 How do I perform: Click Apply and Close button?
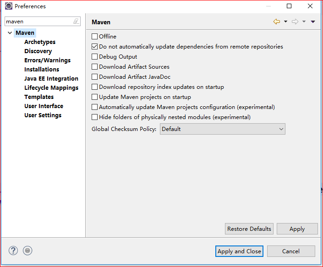239,251
